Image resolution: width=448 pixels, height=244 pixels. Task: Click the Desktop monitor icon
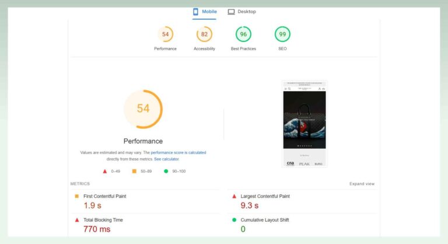(231, 12)
